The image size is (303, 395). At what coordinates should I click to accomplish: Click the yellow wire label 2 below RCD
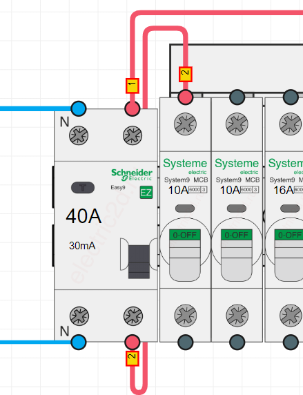(x=133, y=358)
